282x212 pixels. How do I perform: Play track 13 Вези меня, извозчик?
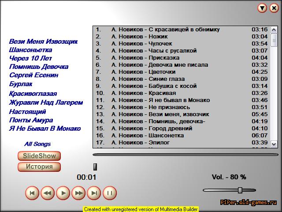coord(182,114)
